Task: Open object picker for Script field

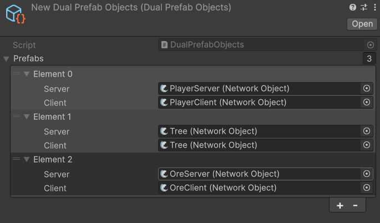Action: point(371,45)
